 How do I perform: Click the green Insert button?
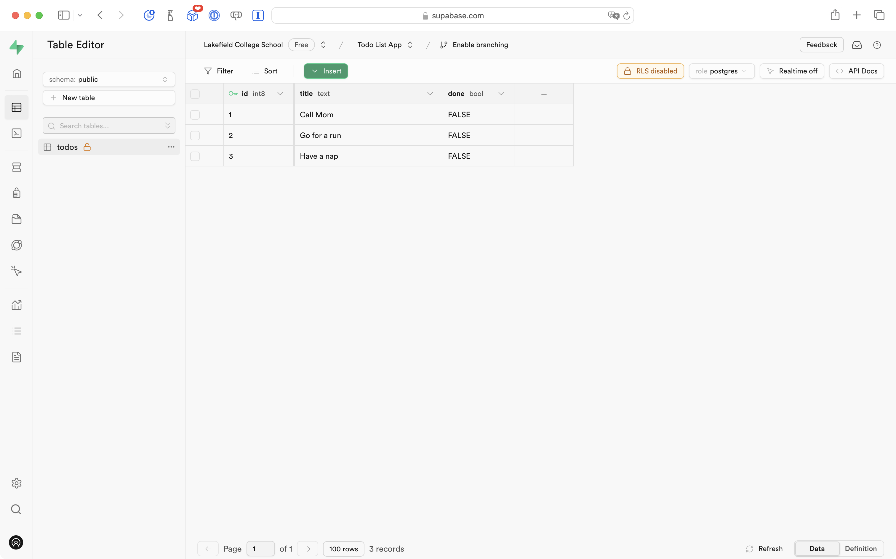(x=326, y=71)
